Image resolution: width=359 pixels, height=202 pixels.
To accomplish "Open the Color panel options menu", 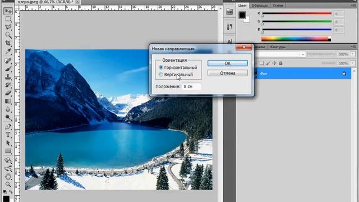I will (354, 5).
